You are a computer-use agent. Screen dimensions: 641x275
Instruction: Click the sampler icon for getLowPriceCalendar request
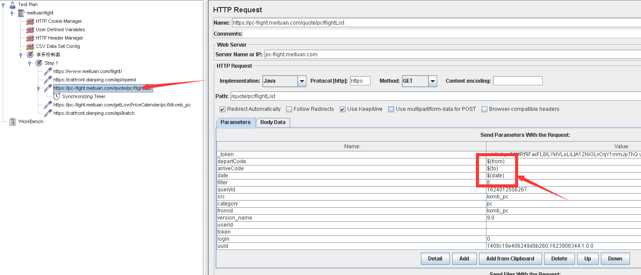click(48, 105)
